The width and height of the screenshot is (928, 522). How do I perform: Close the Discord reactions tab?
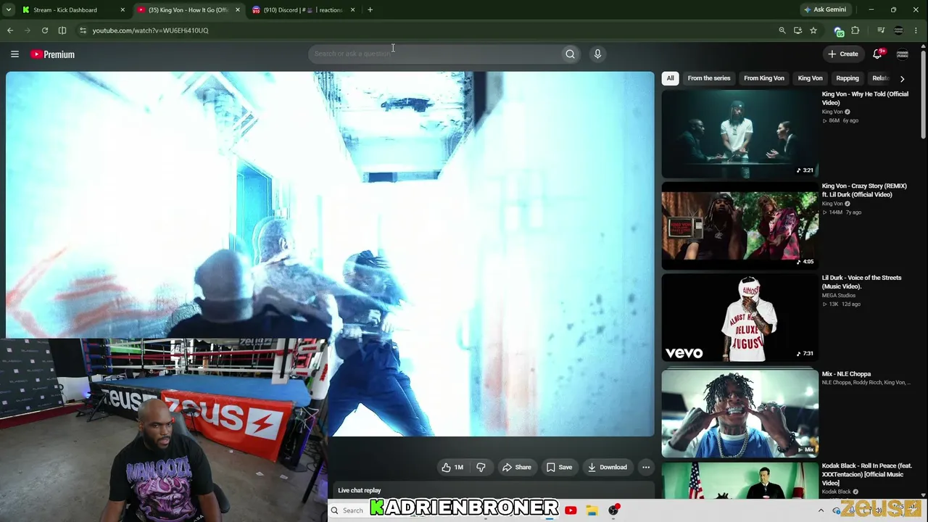(352, 10)
